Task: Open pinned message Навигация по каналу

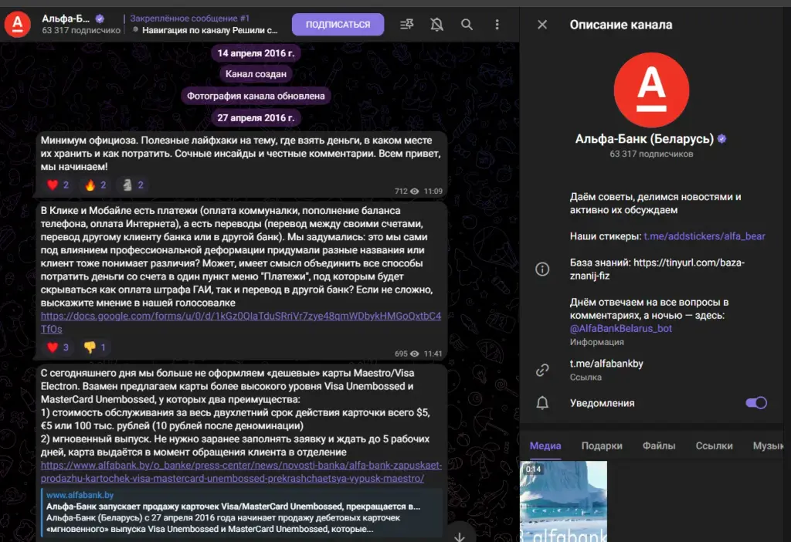Action: (204, 24)
